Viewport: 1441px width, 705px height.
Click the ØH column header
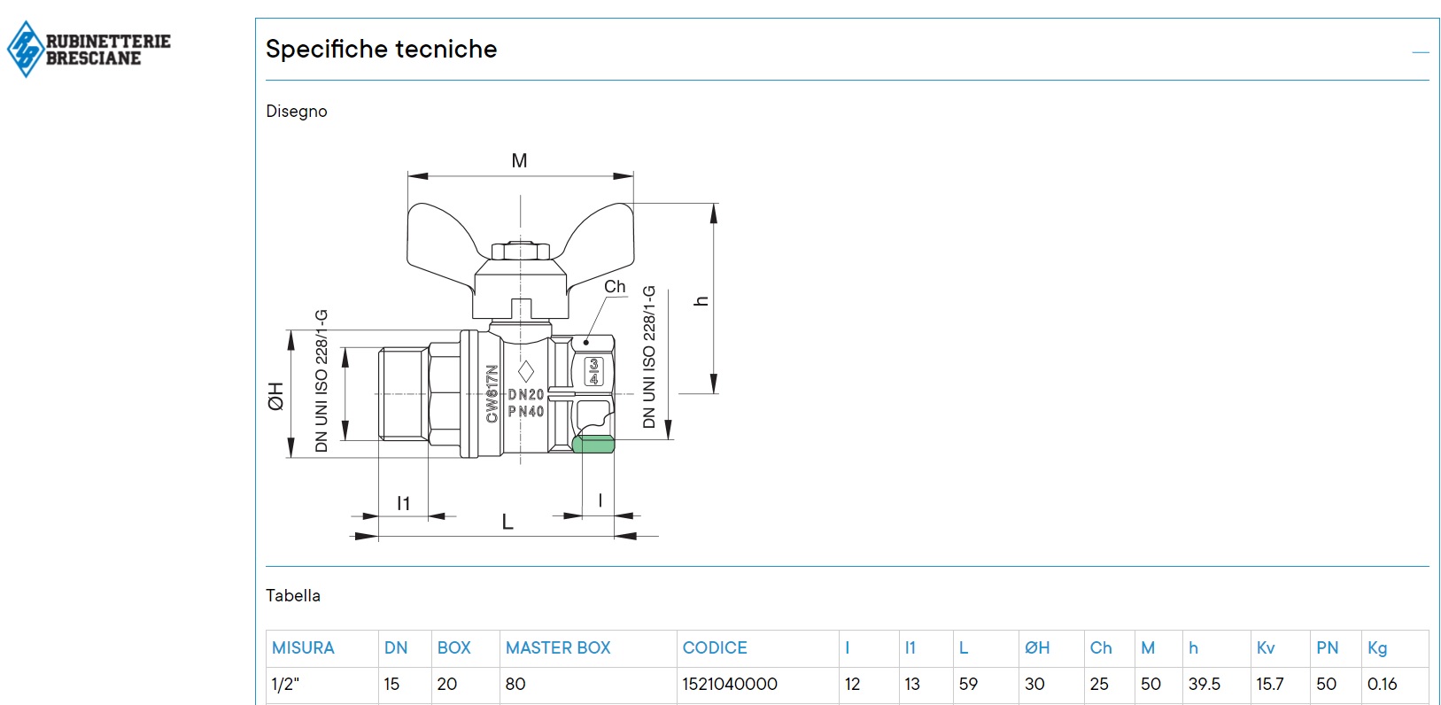(x=1037, y=647)
